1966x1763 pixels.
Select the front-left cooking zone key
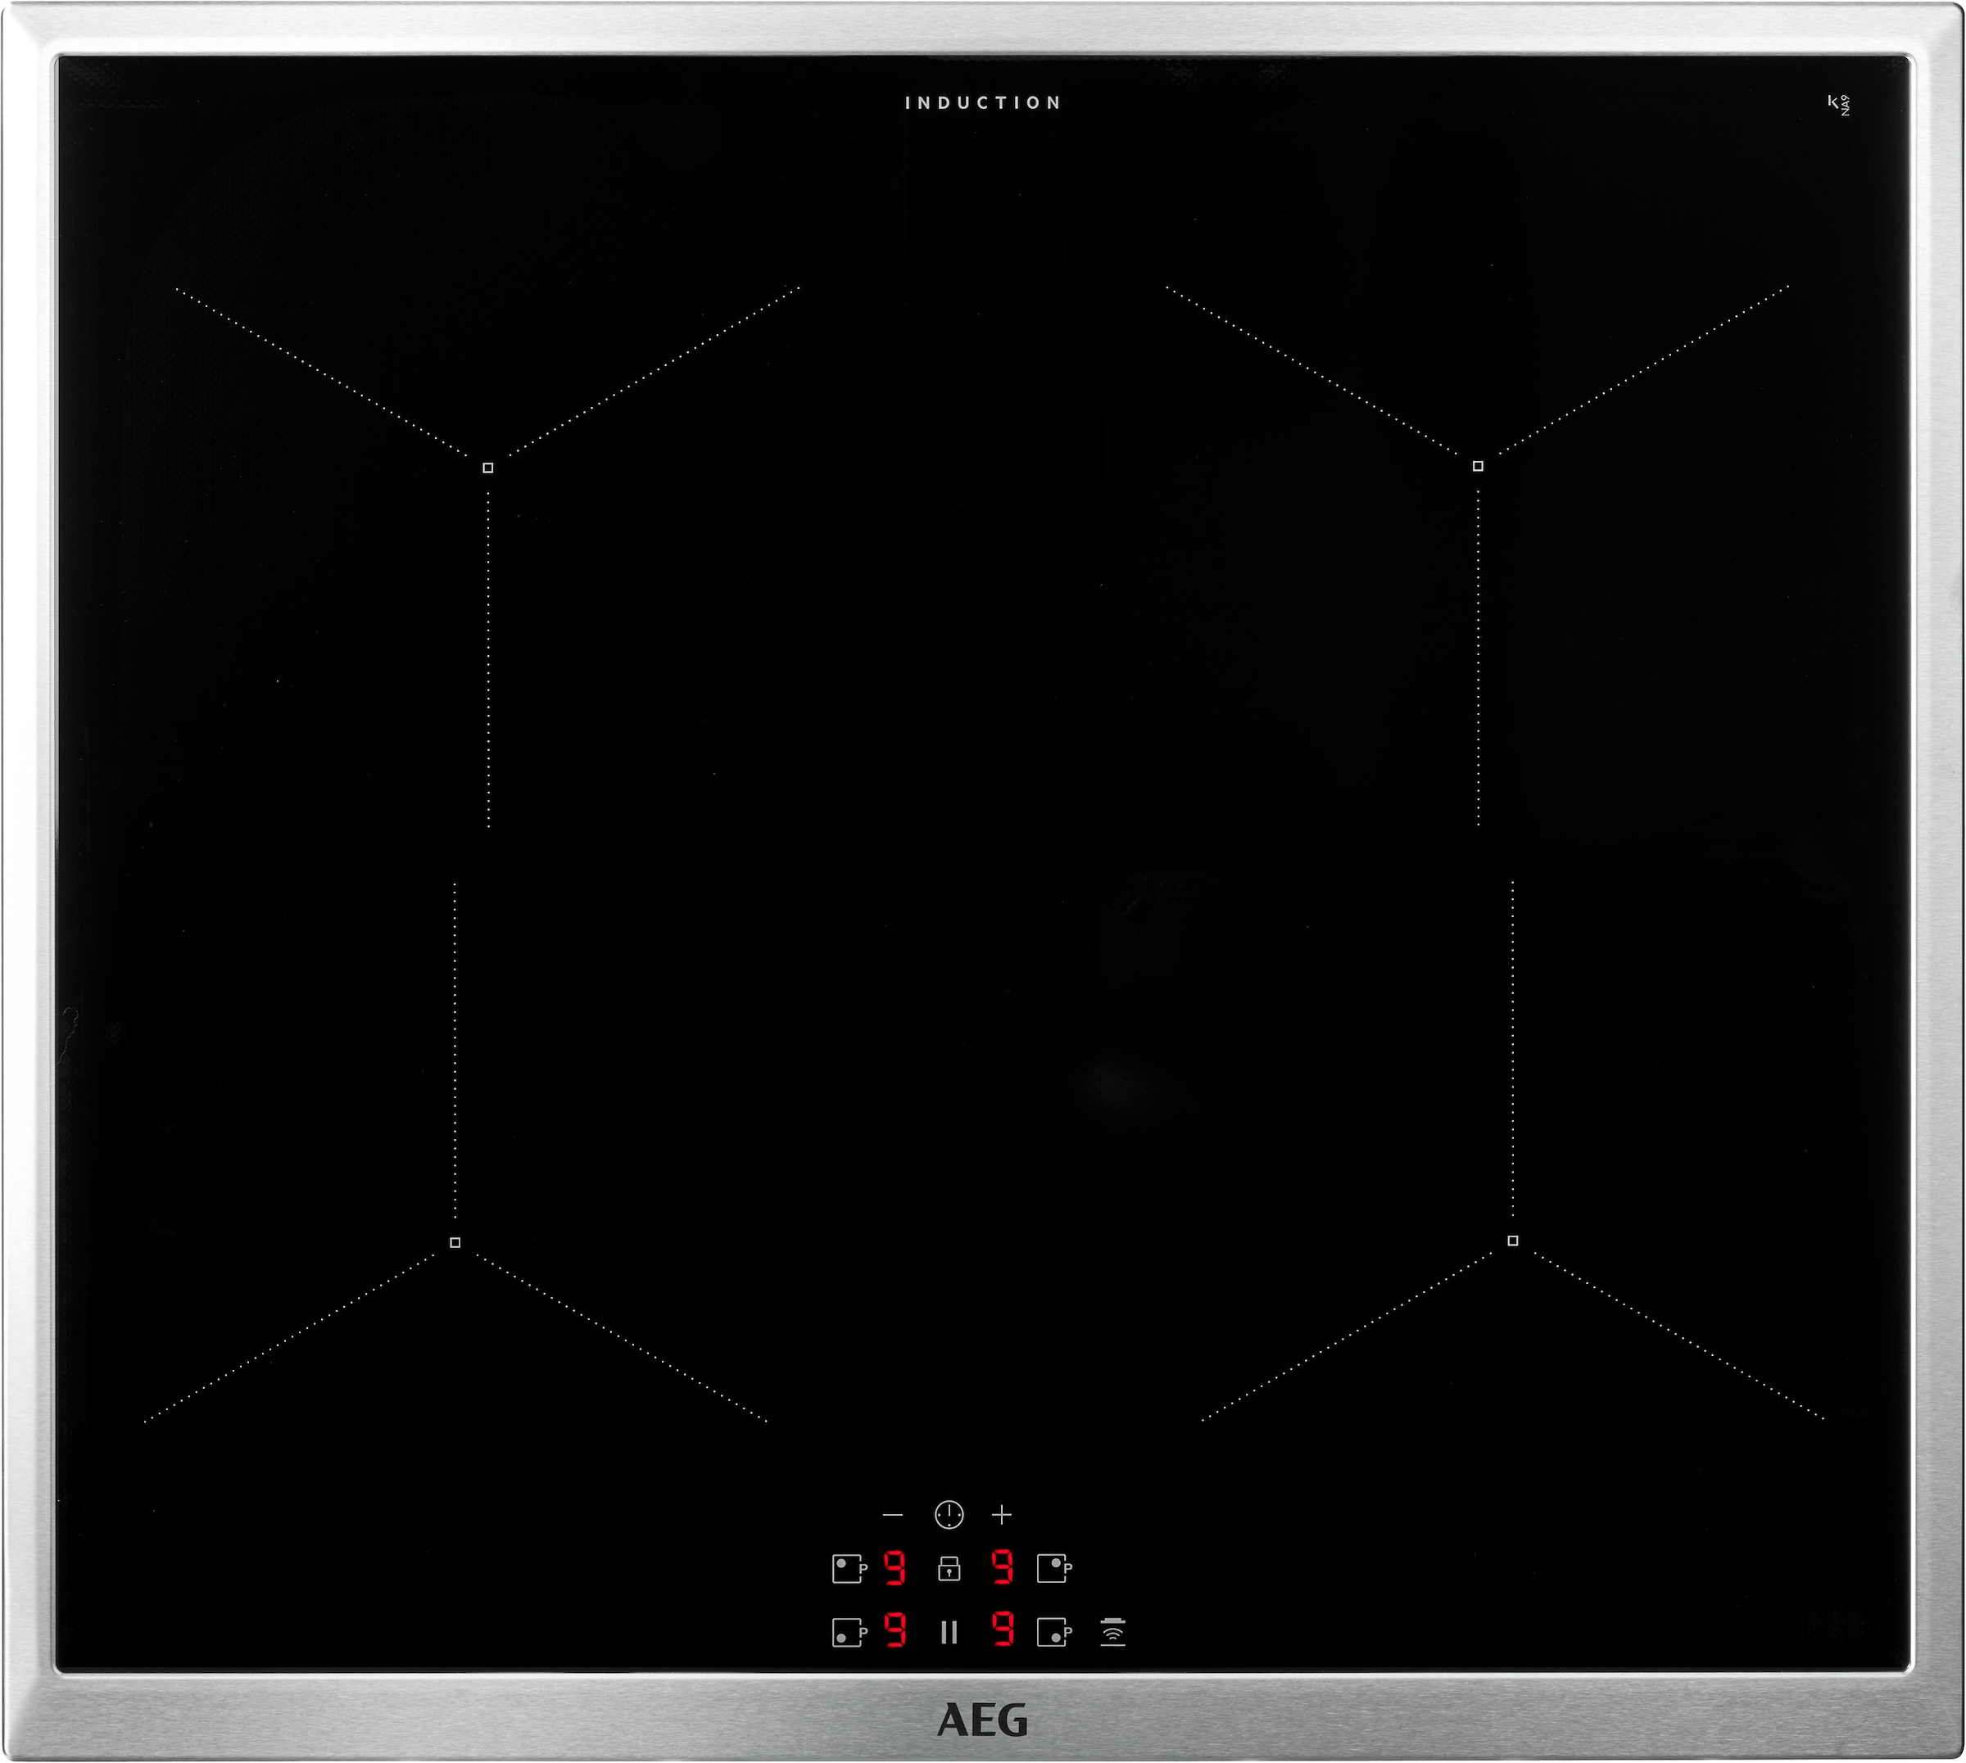849,1632
